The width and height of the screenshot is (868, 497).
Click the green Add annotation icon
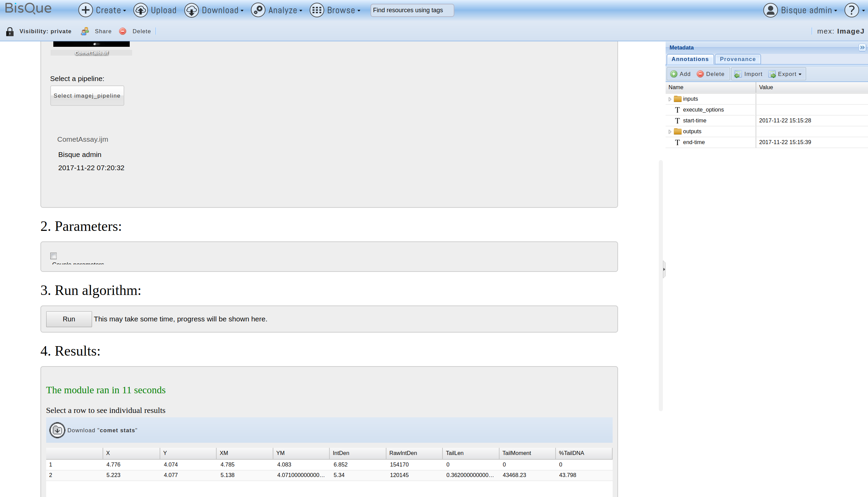tap(674, 74)
